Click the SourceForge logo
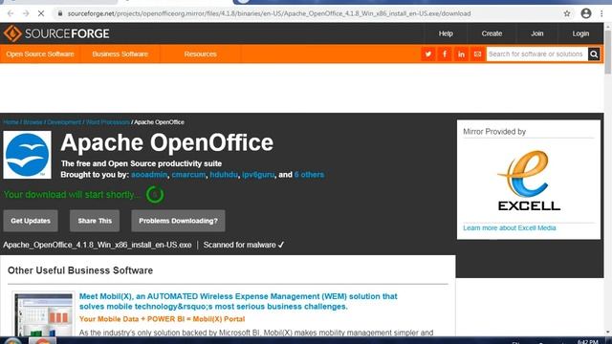612x344 pixels. [x=56, y=33]
